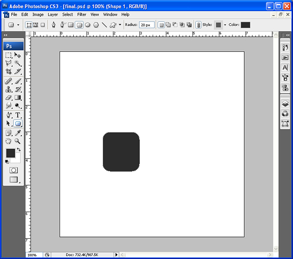Choose Freeform Pen in the options bar

(x=63, y=25)
